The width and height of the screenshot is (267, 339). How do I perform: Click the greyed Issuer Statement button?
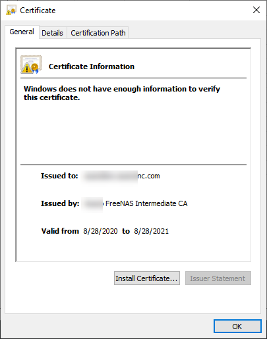point(218,278)
